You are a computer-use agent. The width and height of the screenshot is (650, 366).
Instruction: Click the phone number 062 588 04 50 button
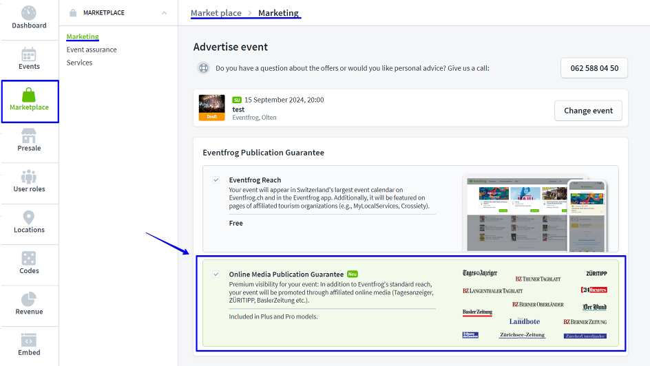(594, 68)
